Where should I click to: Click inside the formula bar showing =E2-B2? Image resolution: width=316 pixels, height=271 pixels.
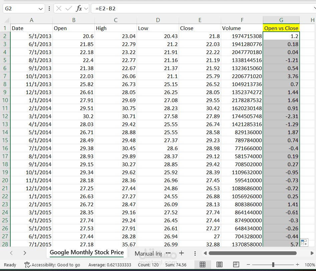(200, 9)
